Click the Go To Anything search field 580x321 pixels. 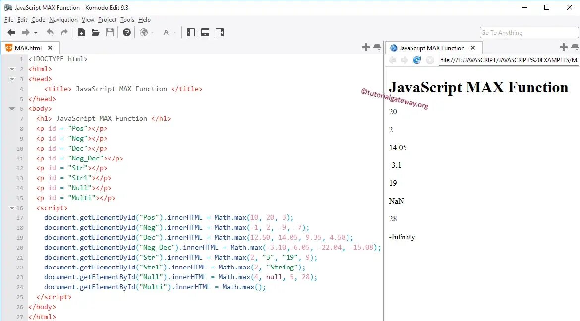(x=529, y=33)
